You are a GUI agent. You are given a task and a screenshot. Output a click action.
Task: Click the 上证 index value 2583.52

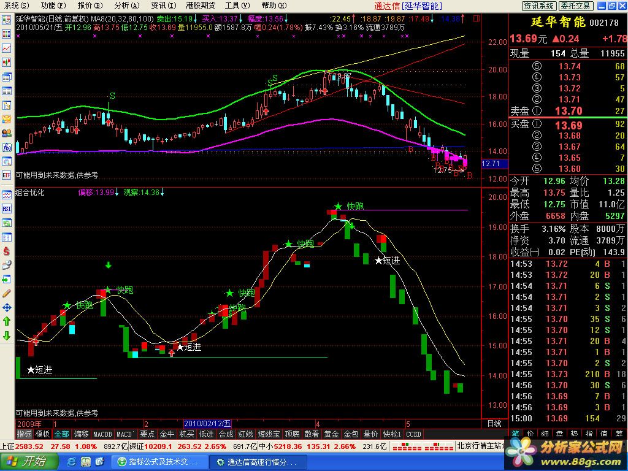click(29, 446)
